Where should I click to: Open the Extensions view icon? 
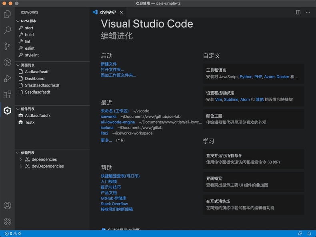click(x=7, y=94)
